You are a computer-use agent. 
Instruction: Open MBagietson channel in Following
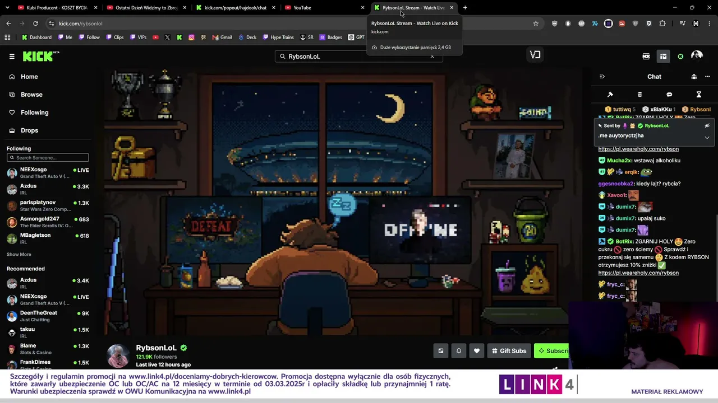pos(48,238)
